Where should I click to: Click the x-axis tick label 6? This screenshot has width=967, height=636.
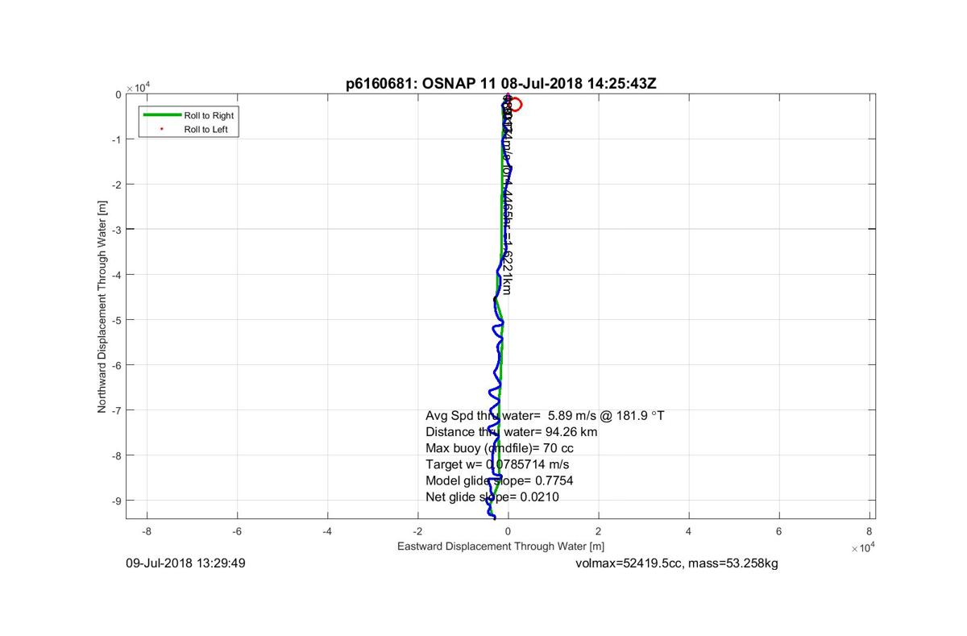coord(778,531)
